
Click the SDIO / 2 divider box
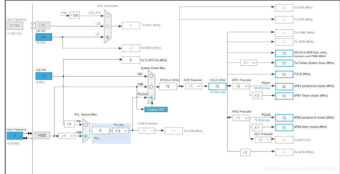[245, 152]
